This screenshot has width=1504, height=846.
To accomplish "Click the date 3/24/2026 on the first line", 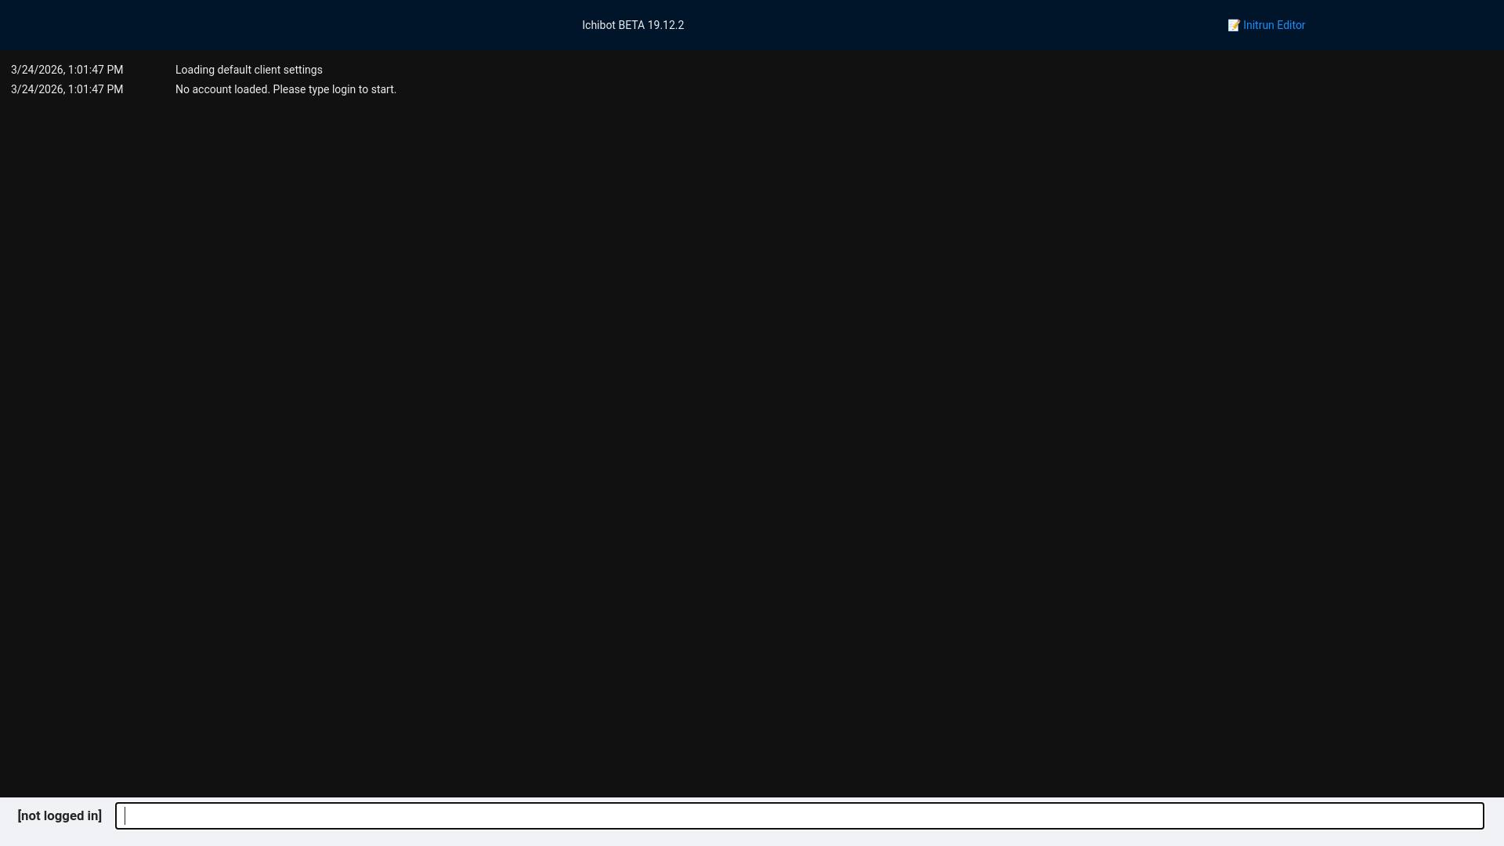I will point(37,70).
